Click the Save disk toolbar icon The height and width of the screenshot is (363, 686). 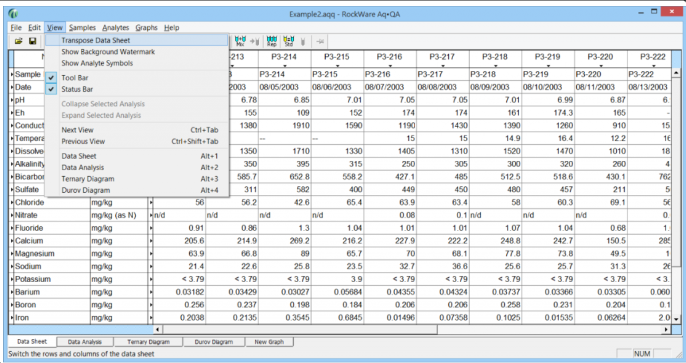point(32,41)
